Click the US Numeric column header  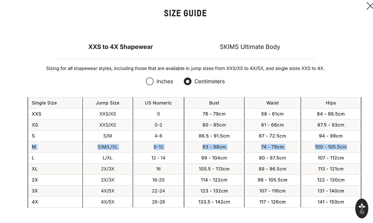(158, 103)
